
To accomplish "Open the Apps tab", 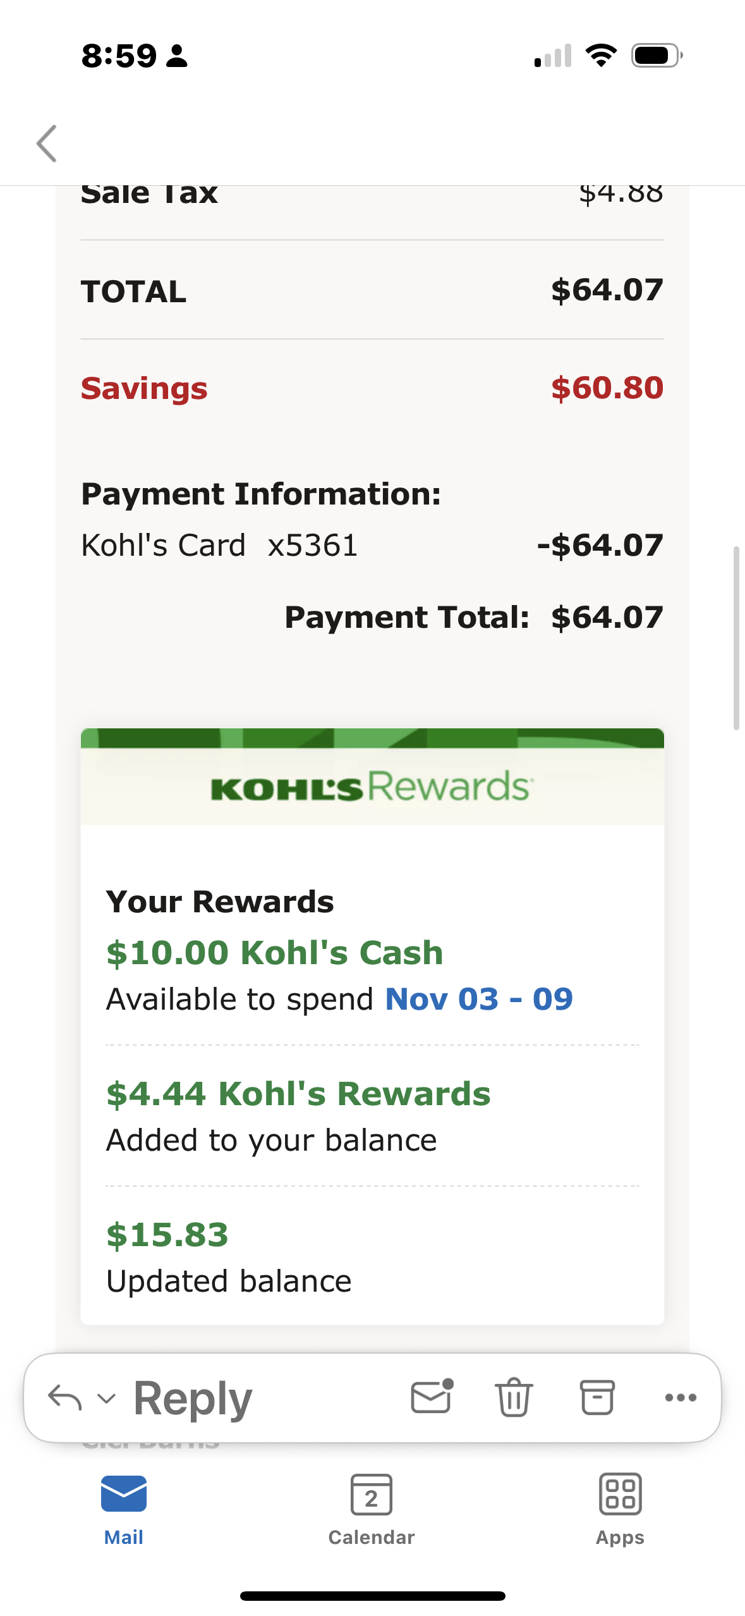I will coord(620,1510).
